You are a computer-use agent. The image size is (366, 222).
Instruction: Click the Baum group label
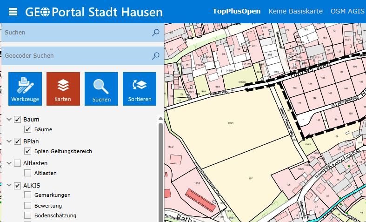pos(31,120)
